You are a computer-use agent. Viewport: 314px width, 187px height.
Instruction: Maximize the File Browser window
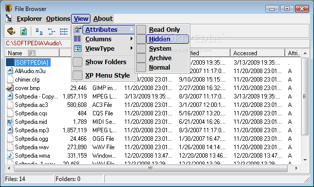coord(287,9)
